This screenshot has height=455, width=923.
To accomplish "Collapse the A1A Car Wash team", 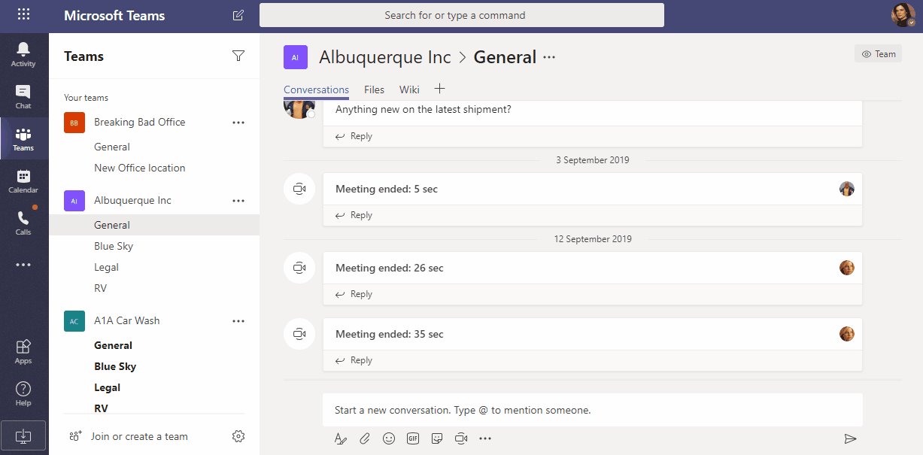I will click(x=127, y=320).
